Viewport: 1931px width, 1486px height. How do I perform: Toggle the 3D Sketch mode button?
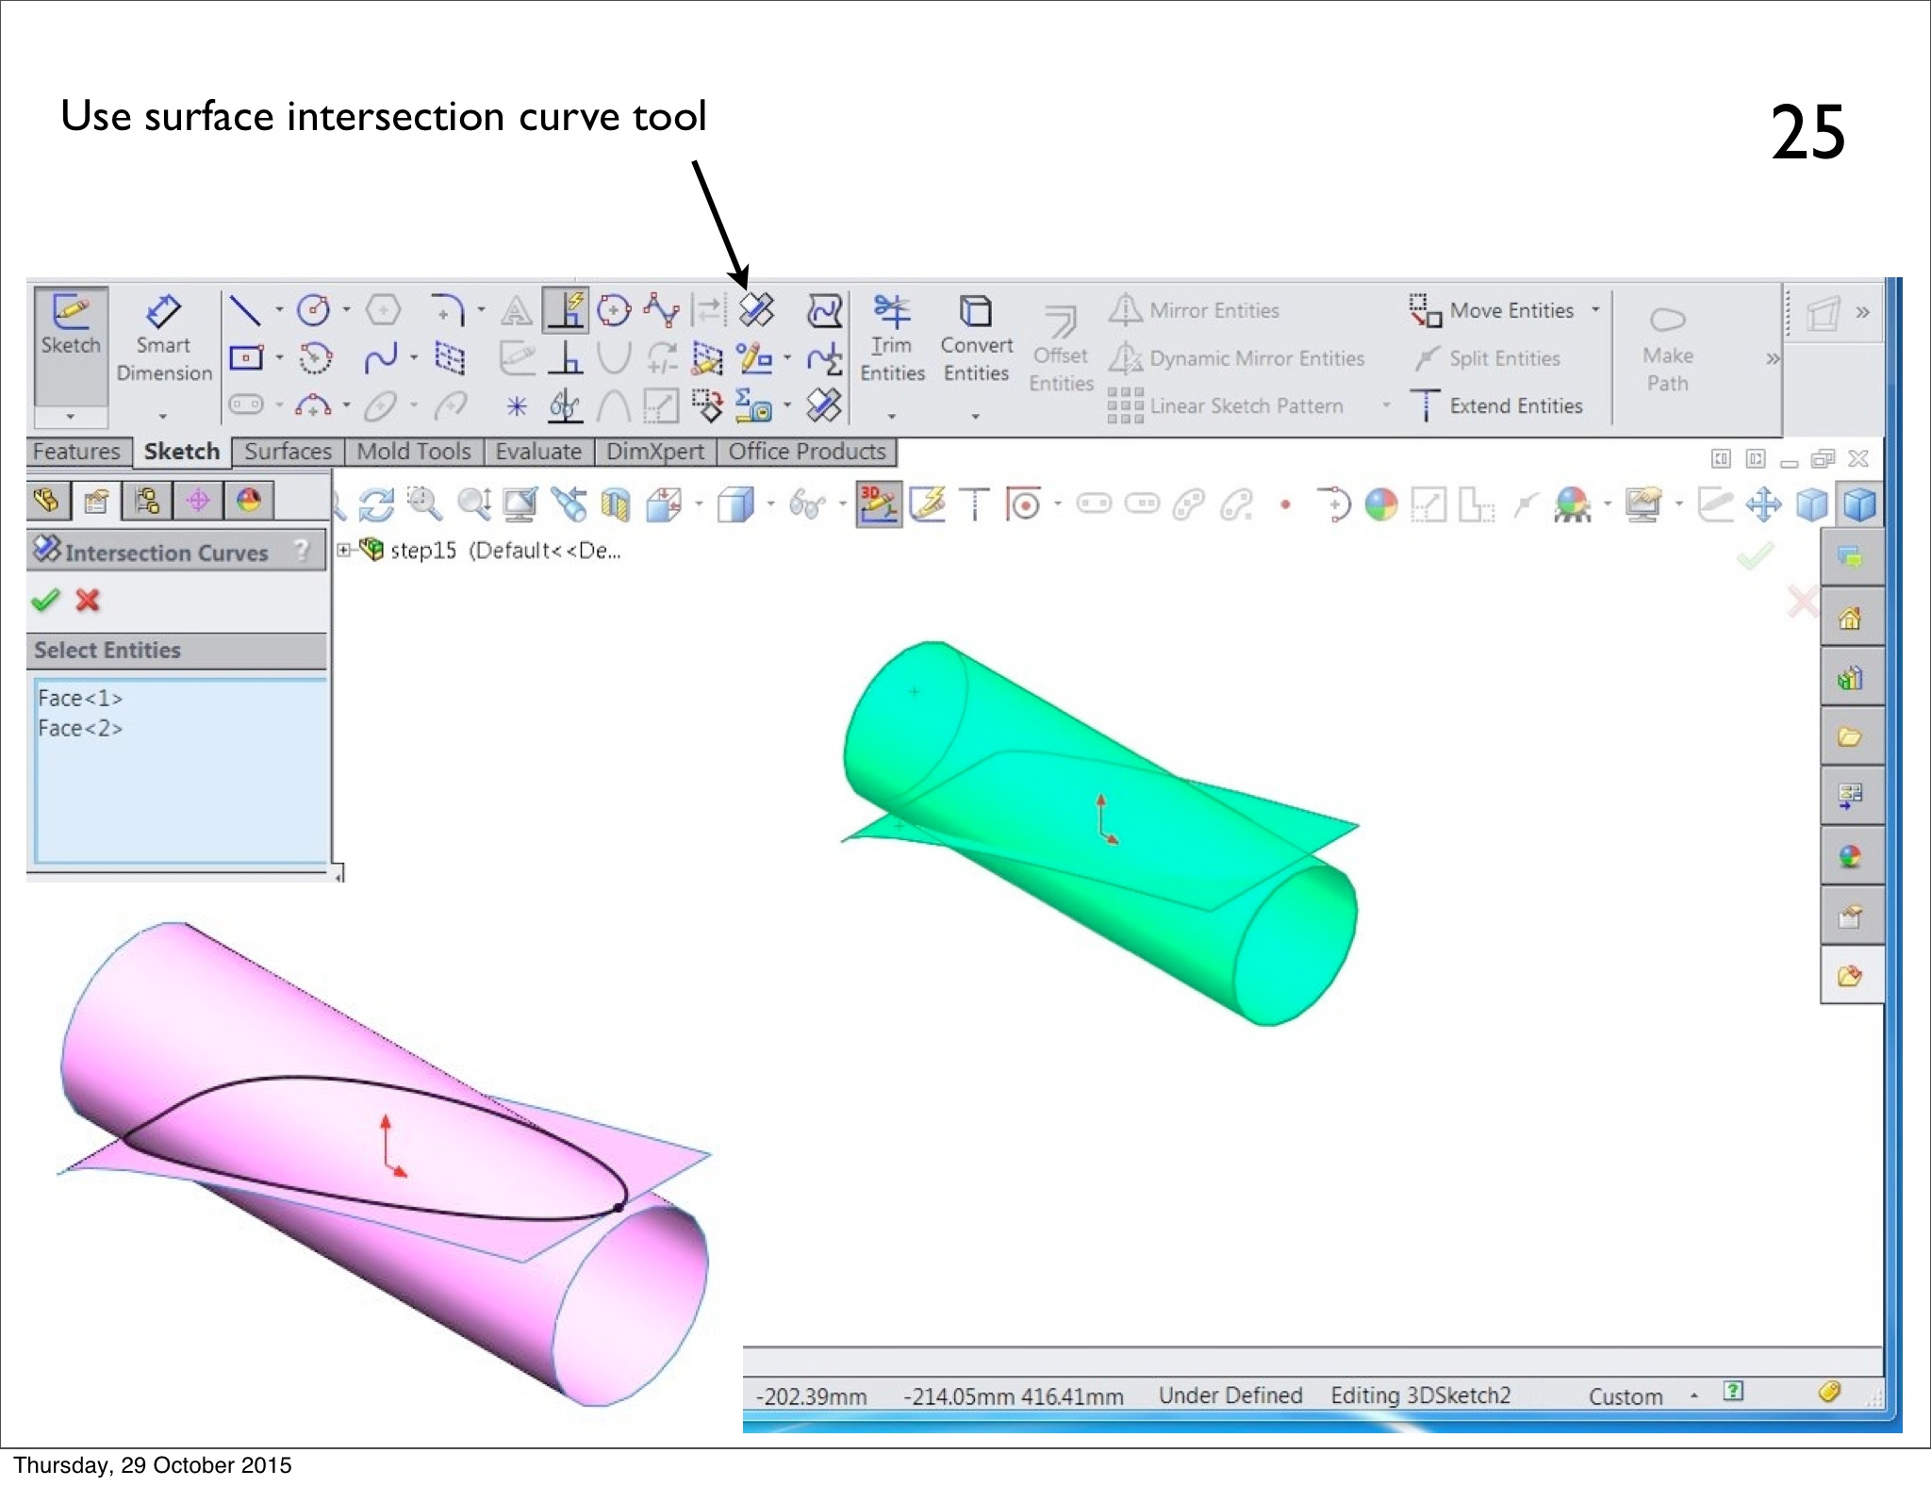(x=879, y=504)
